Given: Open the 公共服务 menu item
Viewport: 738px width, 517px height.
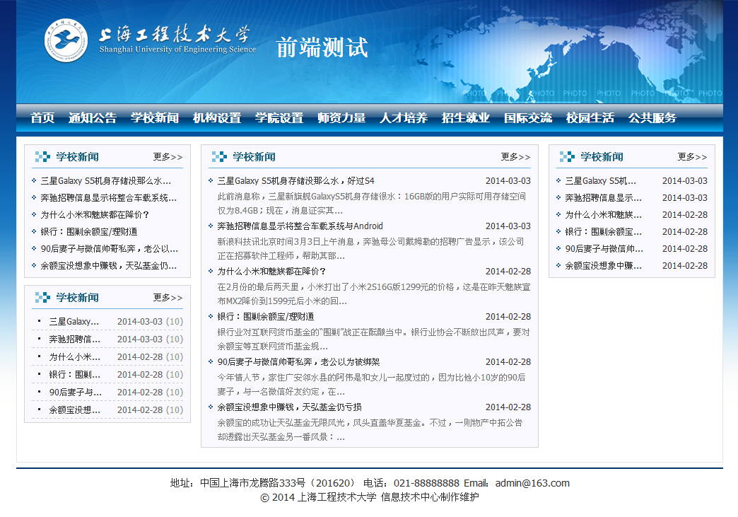Looking at the screenshot, I should [x=652, y=118].
